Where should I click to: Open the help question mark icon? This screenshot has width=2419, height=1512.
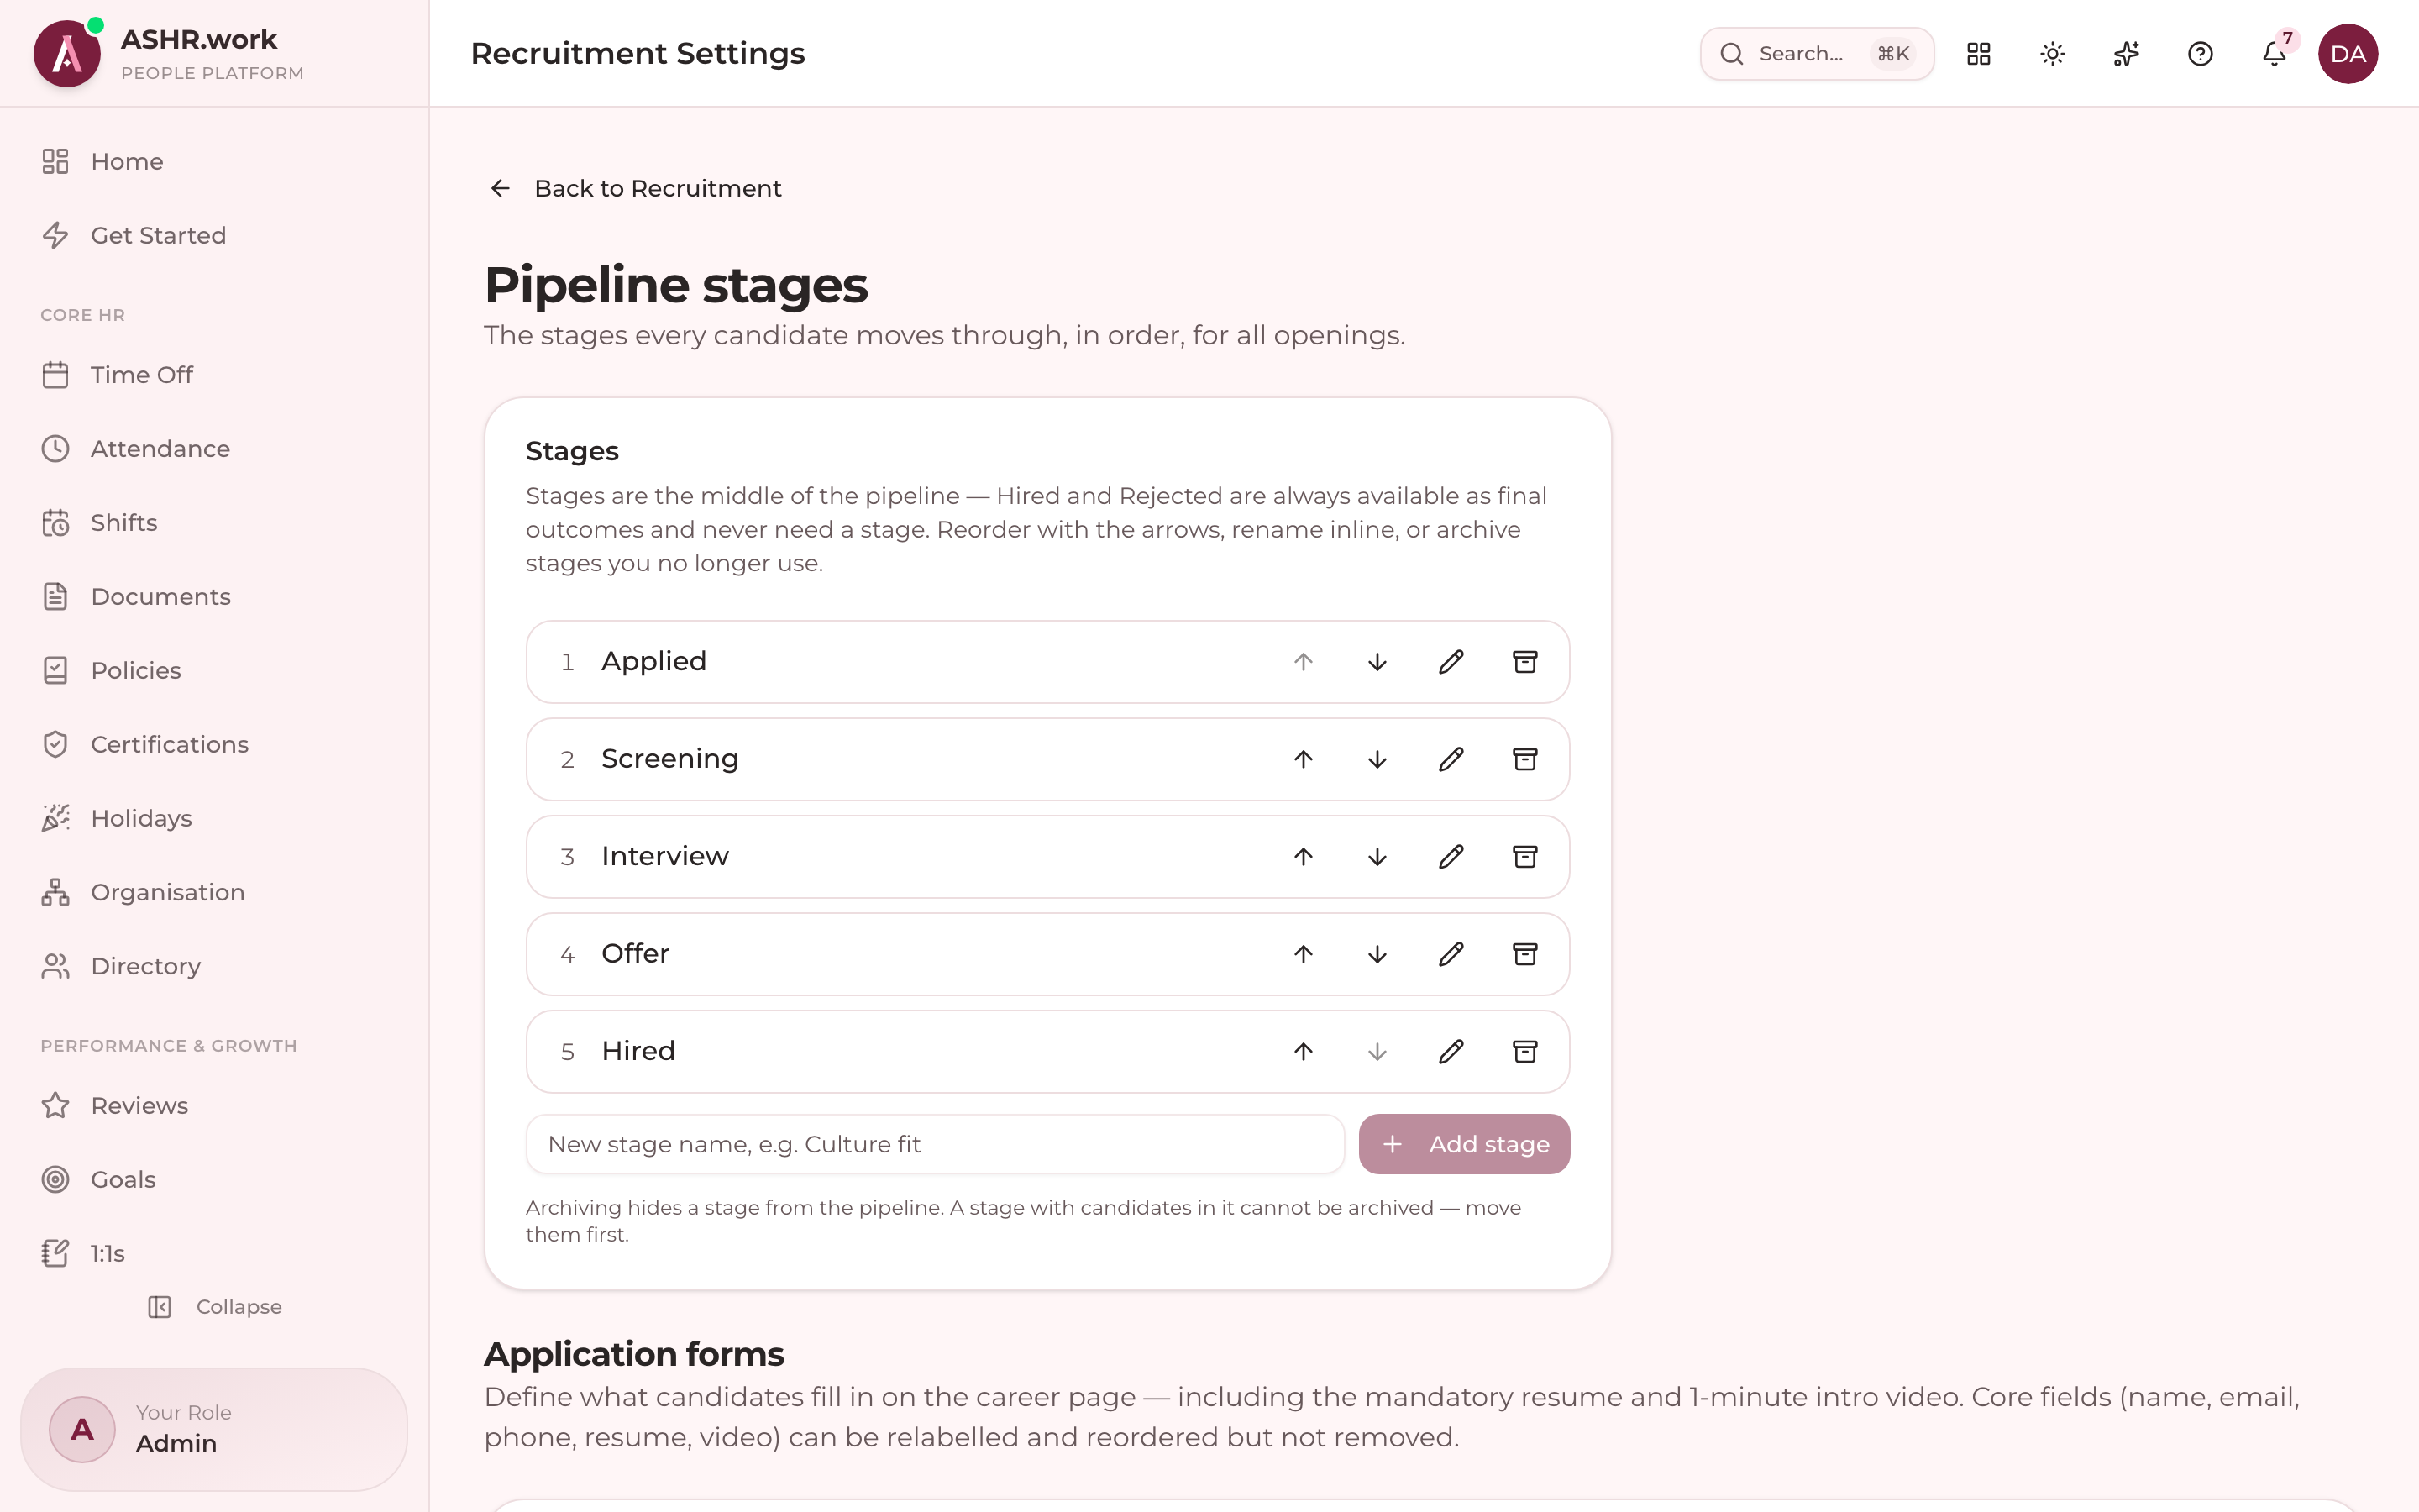(x=2200, y=53)
